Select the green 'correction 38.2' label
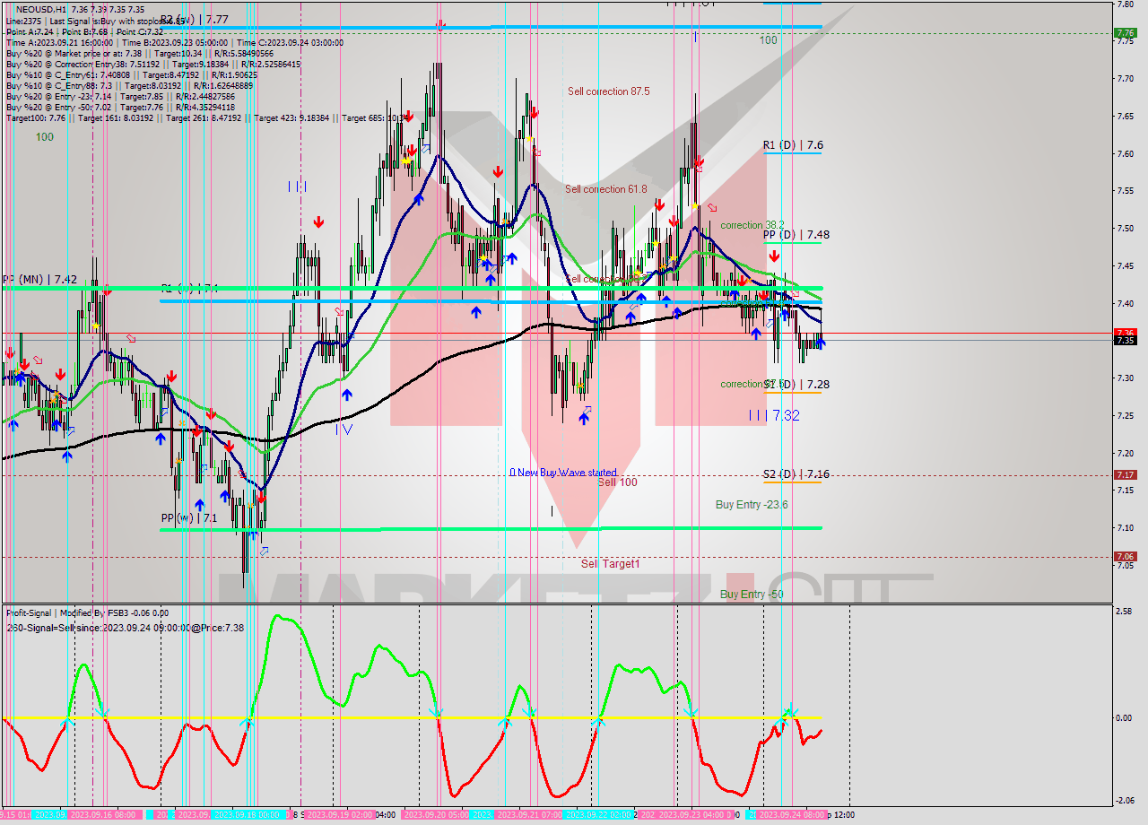 (x=752, y=225)
